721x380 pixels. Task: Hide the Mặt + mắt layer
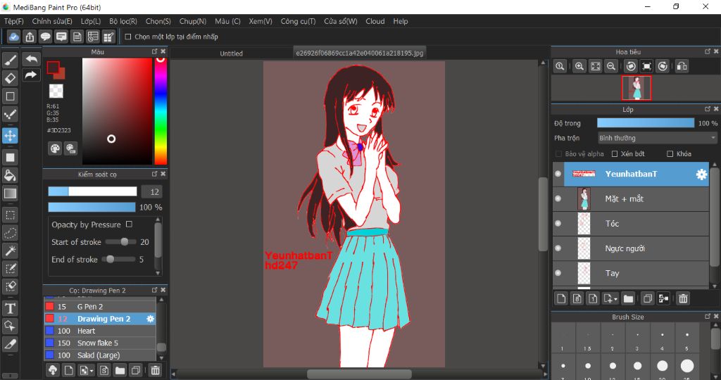point(558,198)
